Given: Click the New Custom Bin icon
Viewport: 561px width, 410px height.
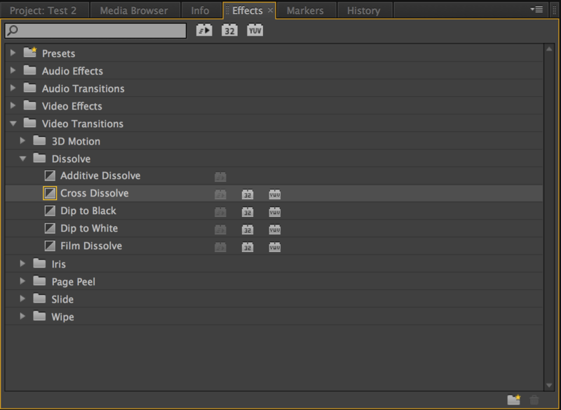Looking at the screenshot, I should 514,399.
